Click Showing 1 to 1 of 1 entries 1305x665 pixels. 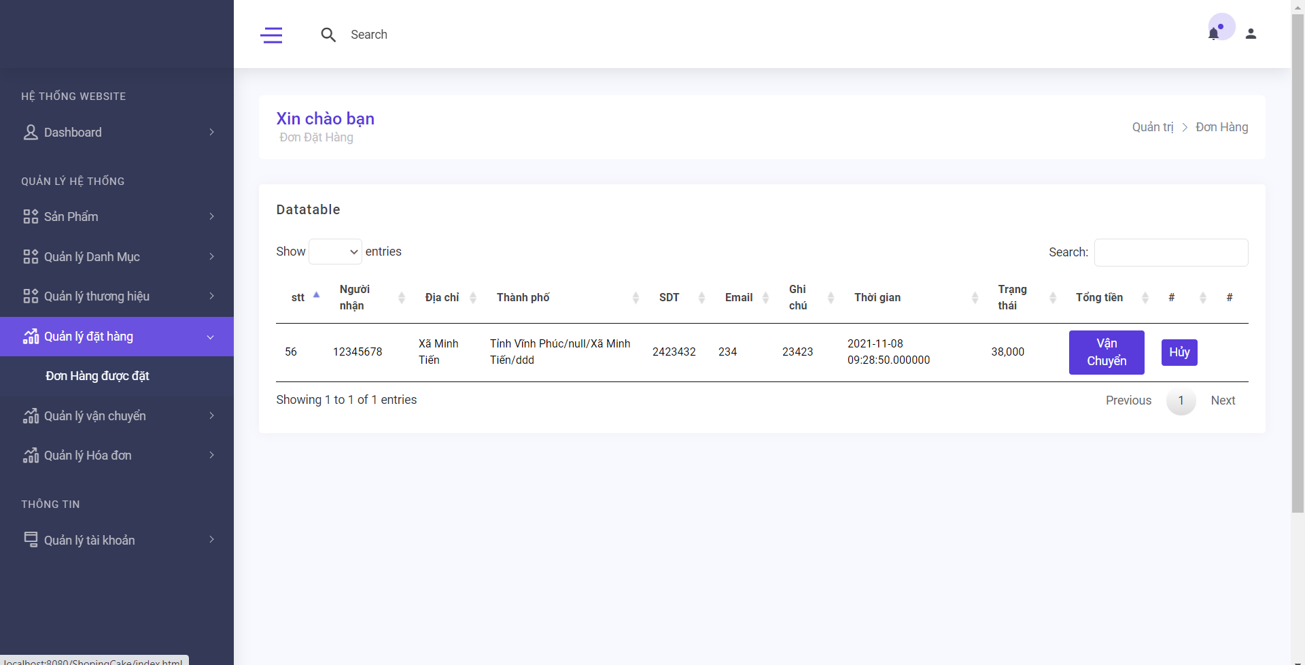click(x=347, y=400)
